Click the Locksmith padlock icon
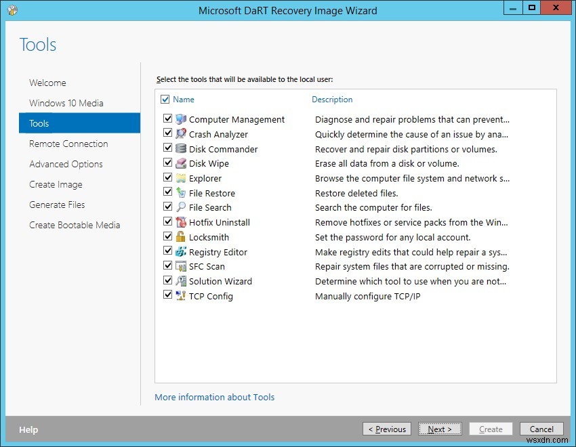Image resolution: width=576 pixels, height=447 pixels. [181, 237]
